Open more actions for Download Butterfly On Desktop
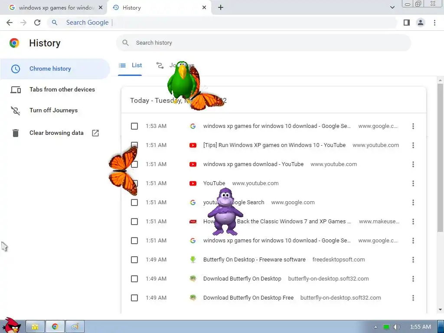 [x=413, y=279]
